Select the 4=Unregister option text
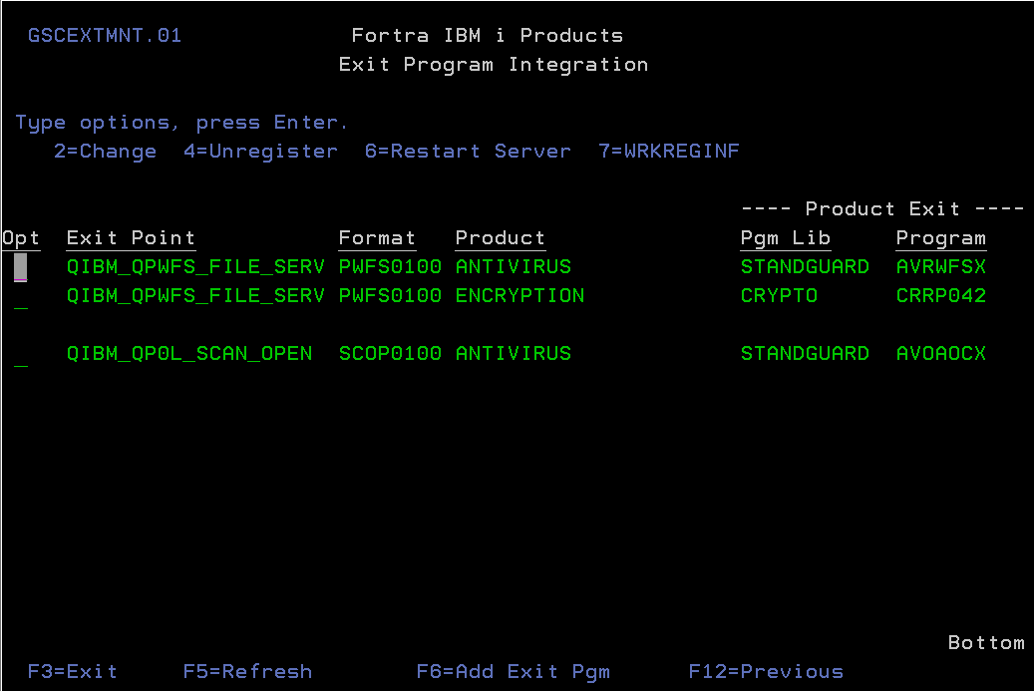This screenshot has height=691, width=1034. [x=260, y=151]
